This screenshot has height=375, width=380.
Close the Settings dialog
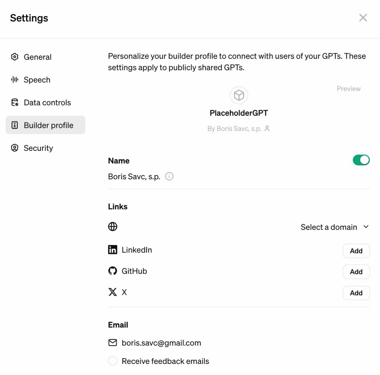[363, 18]
